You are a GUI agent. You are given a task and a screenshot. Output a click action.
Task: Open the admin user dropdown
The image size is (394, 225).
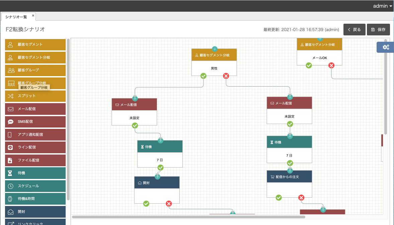[382, 6]
